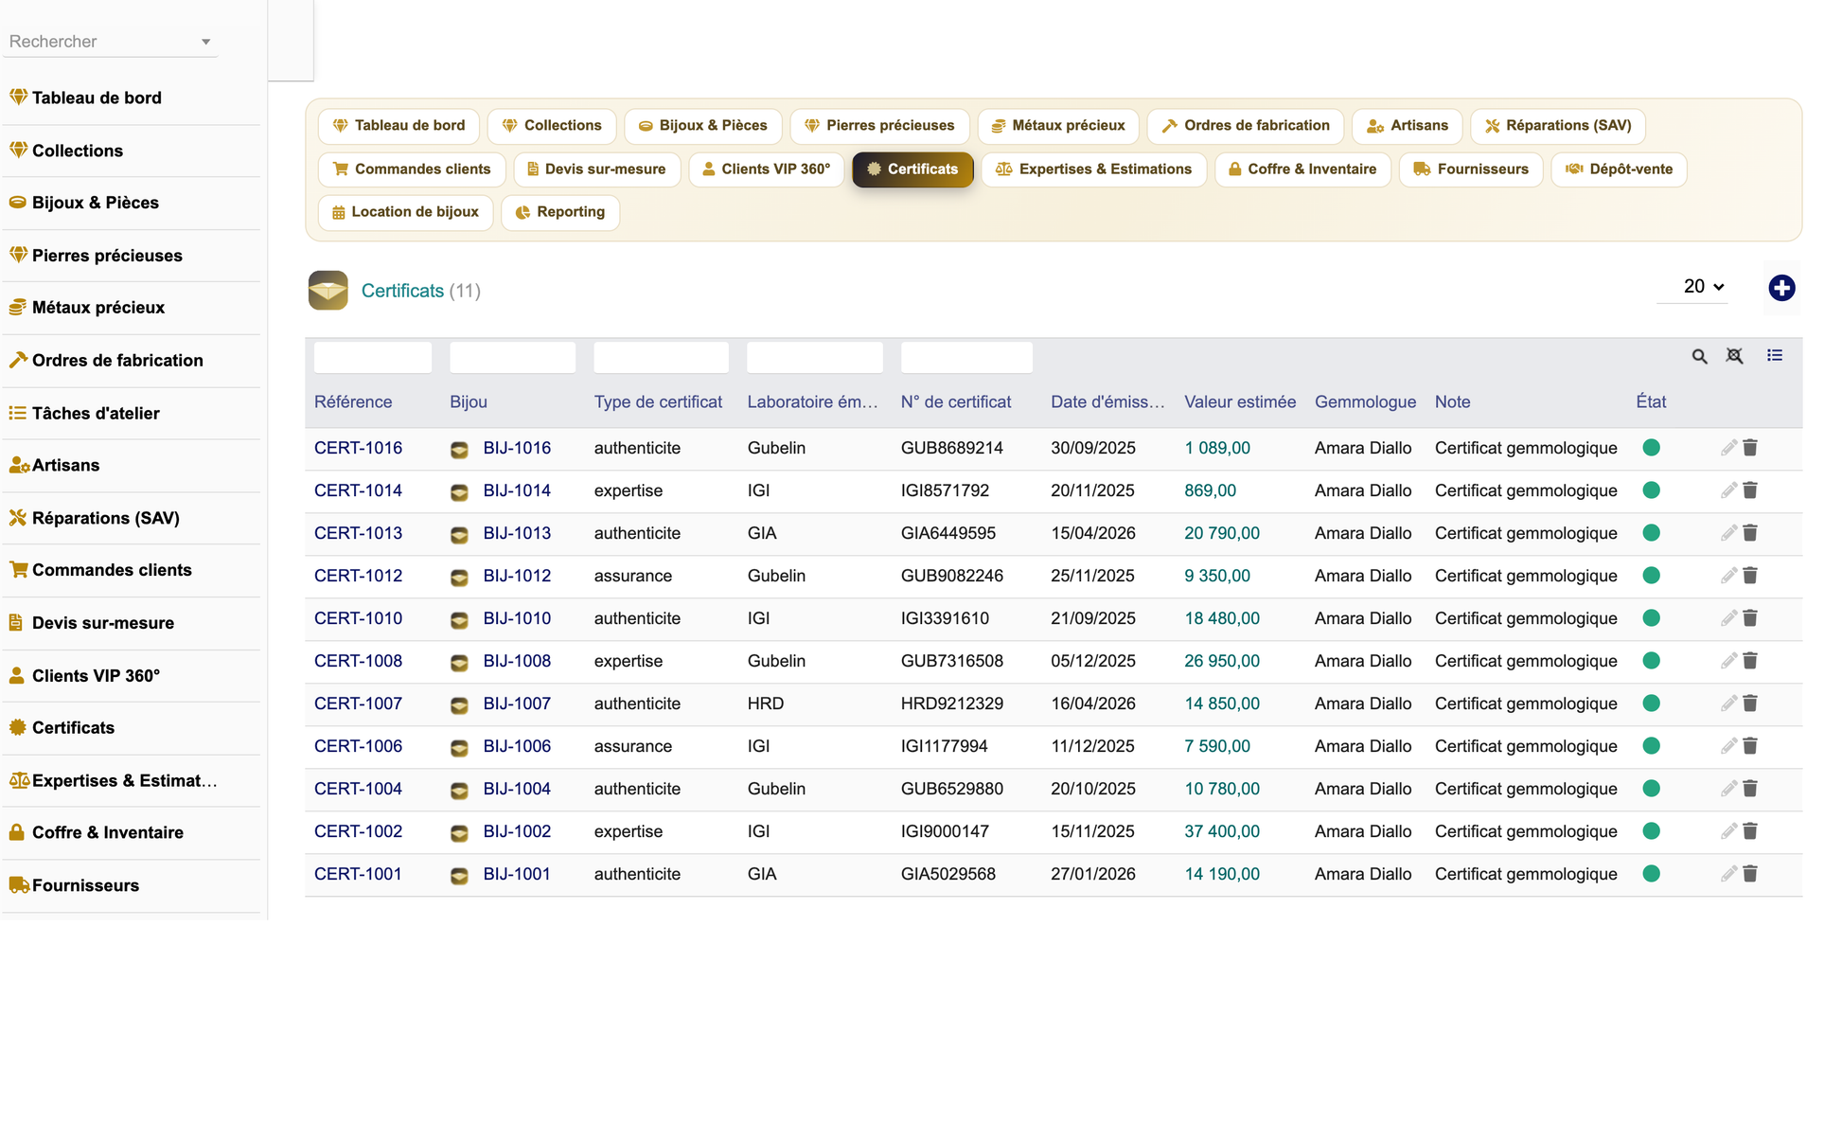Image resolution: width=1842 pixels, height=1140 pixels.
Task: Click the edit pencil for CERT-1008
Action: pyautogui.click(x=1728, y=661)
